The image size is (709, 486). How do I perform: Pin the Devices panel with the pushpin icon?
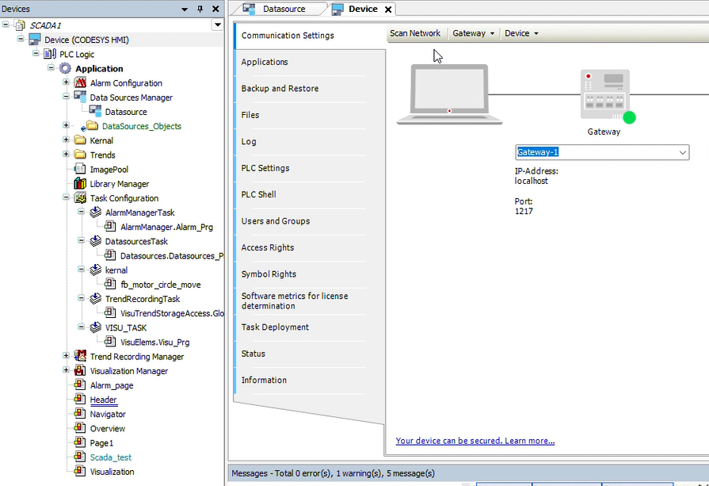click(x=200, y=9)
